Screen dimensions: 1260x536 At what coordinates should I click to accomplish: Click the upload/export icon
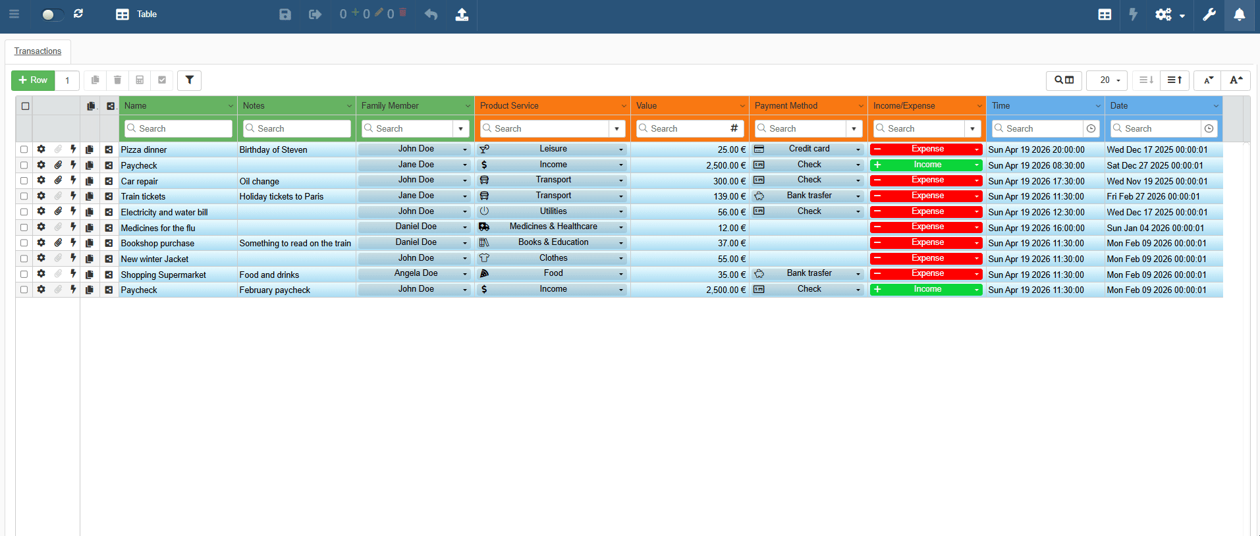click(462, 14)
